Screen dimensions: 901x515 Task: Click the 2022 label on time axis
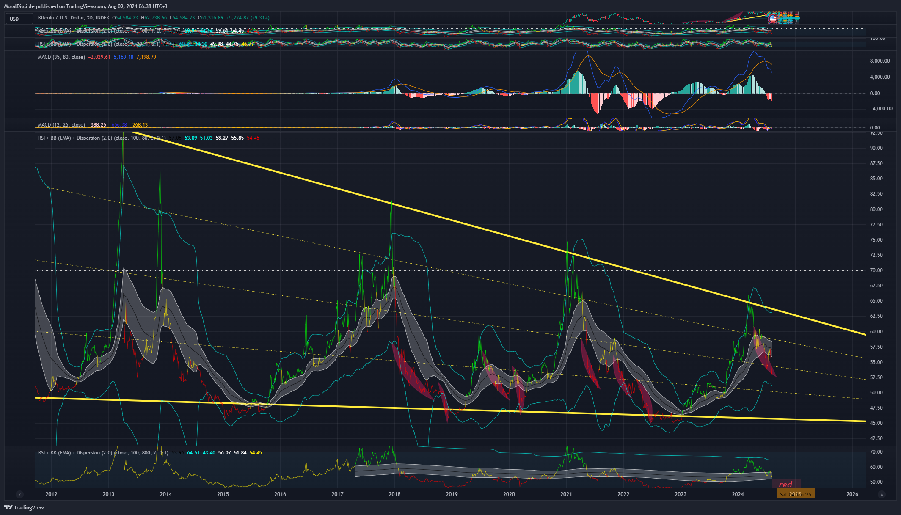click(x=623, y=494)
